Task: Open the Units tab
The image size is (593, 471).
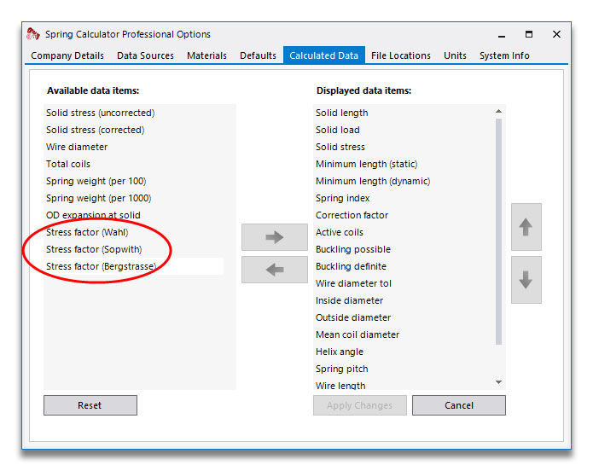Action: click(x=455, y=55)
